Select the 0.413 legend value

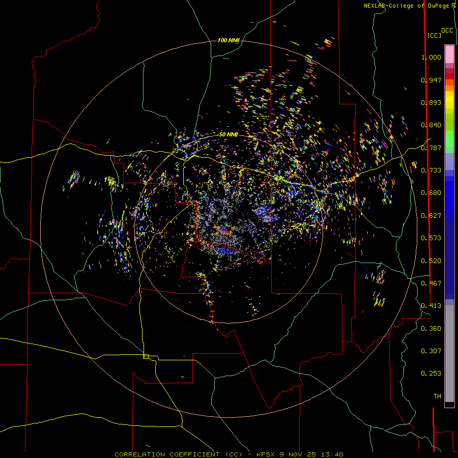tap(431, 306)
